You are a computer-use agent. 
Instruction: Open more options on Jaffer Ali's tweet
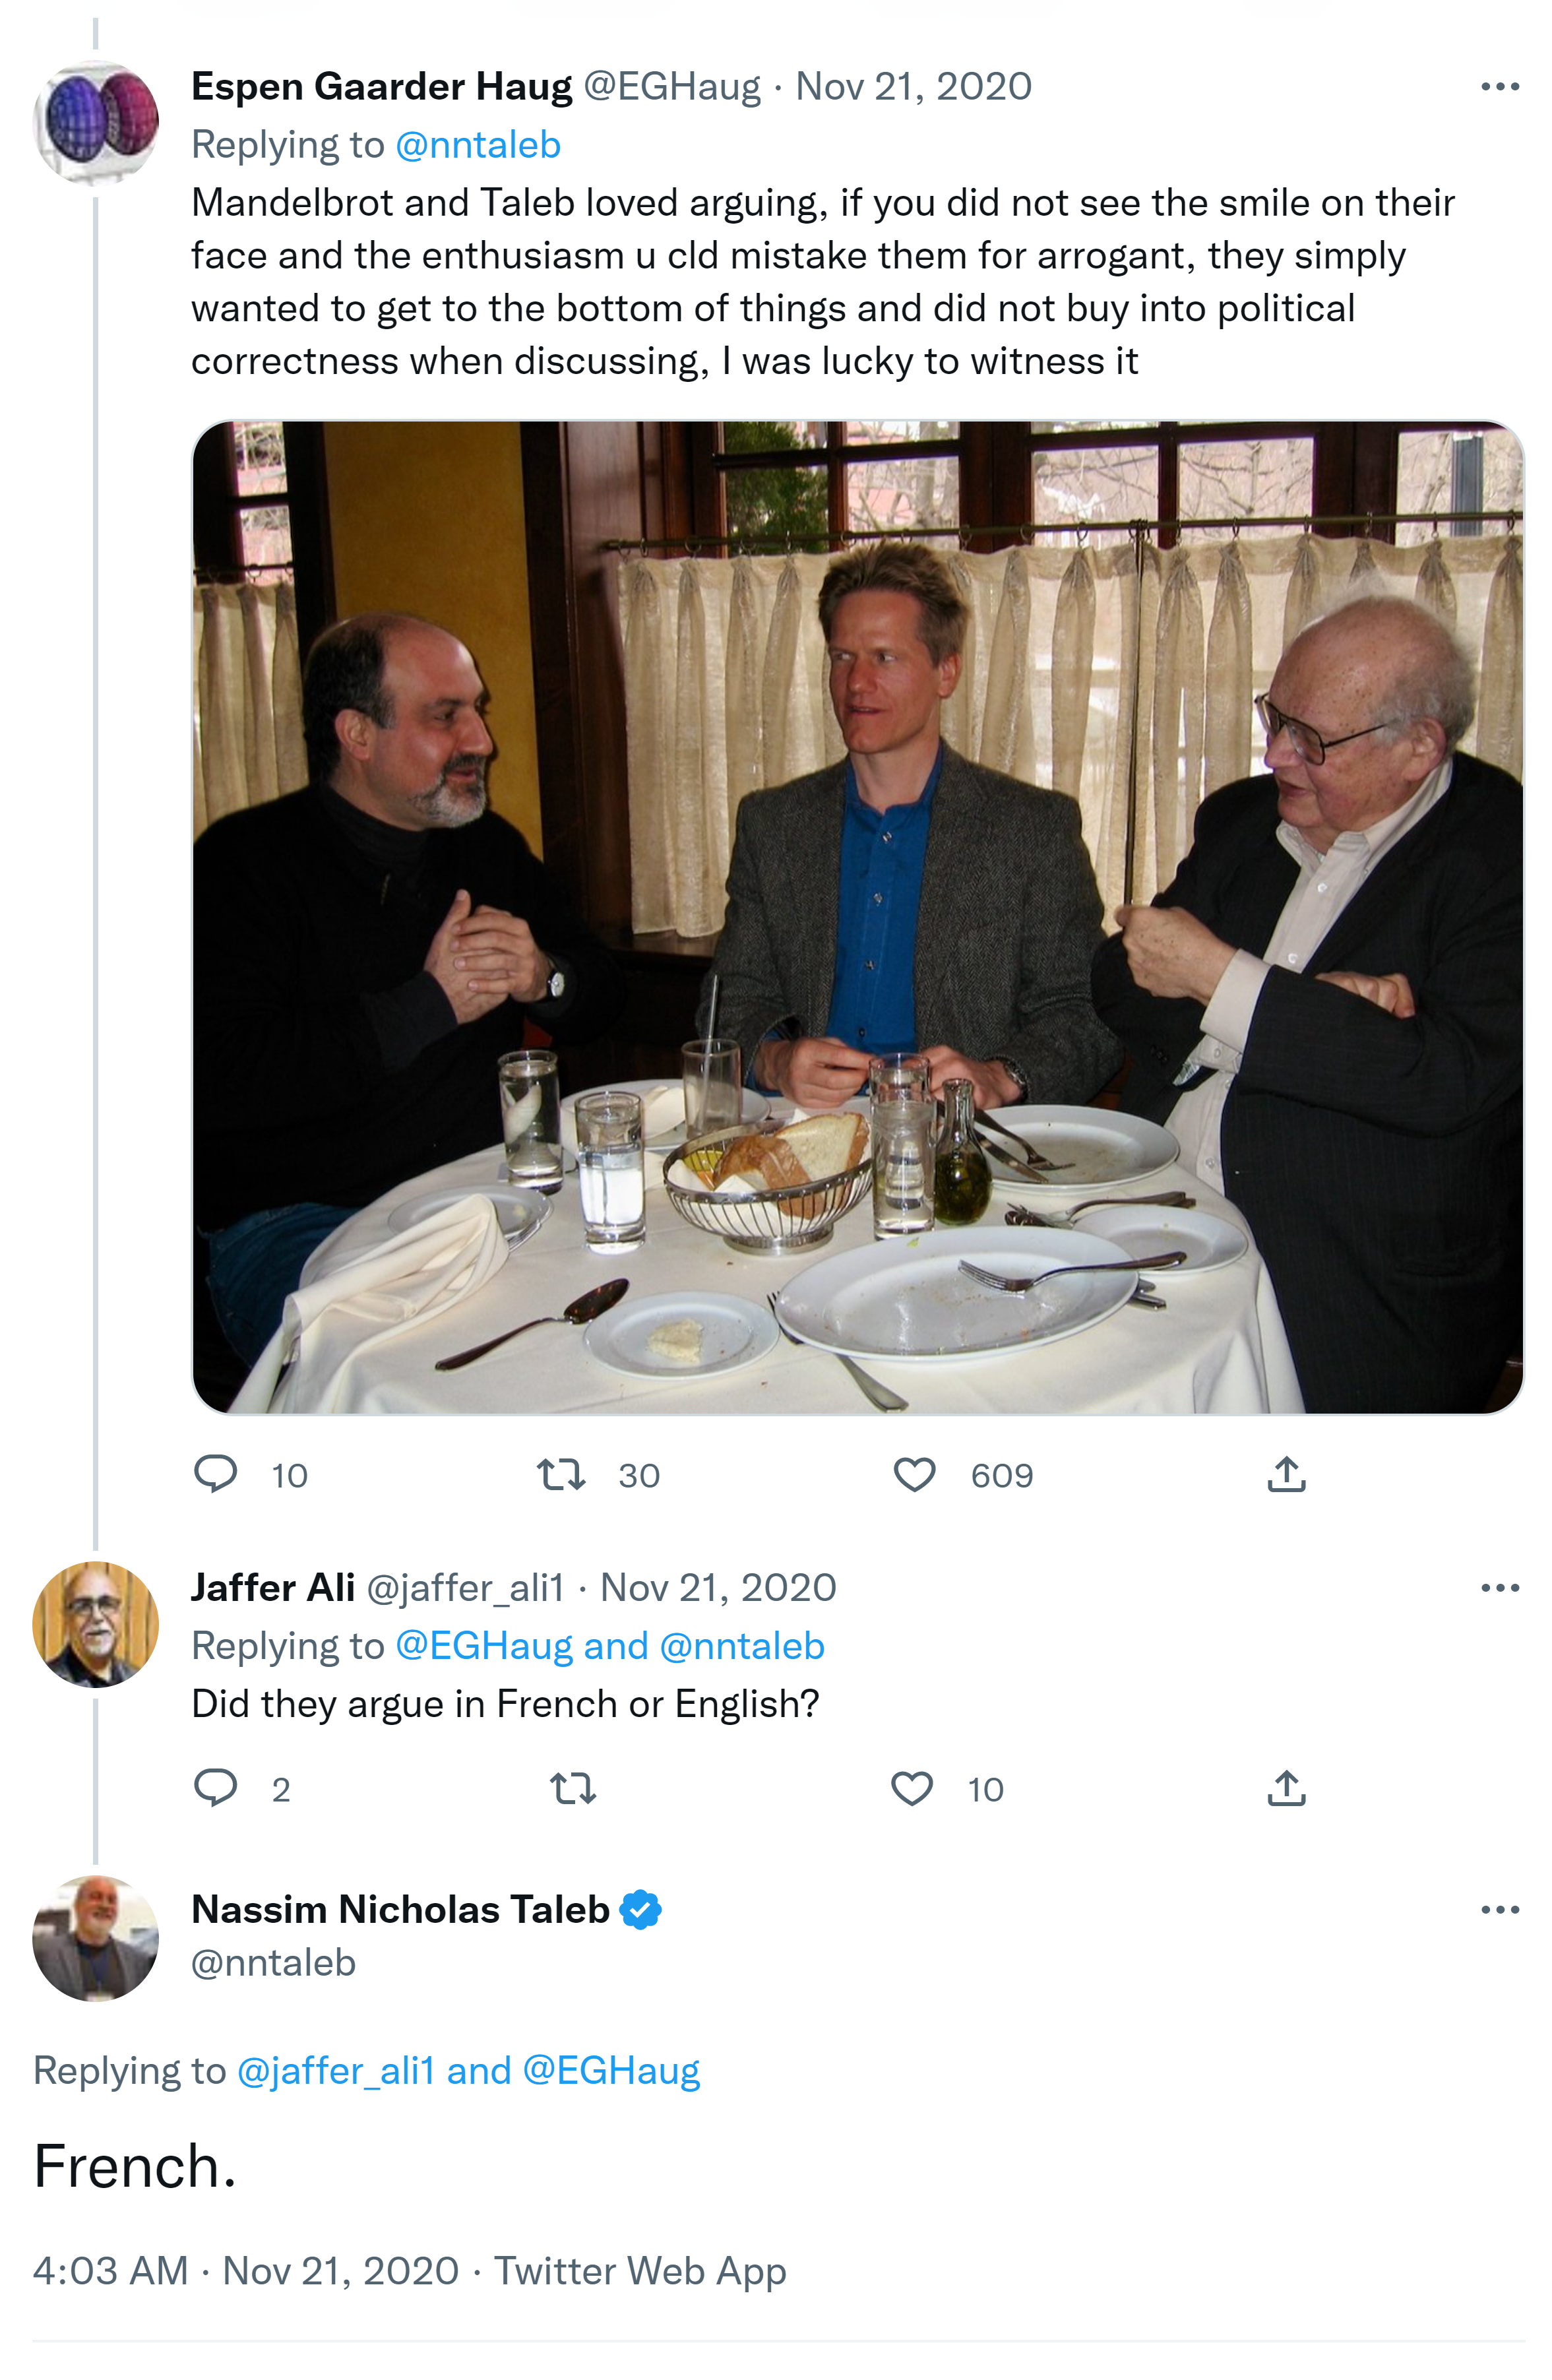tap(1500, 1588)
